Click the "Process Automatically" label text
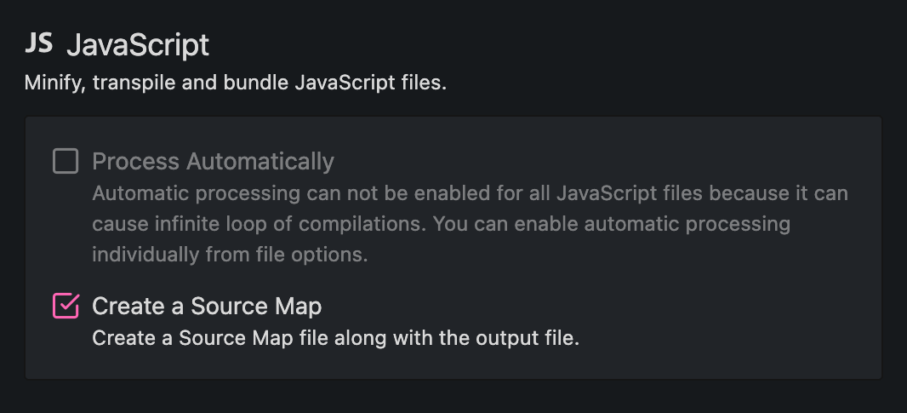907x413 pixels. pos(213,161)
